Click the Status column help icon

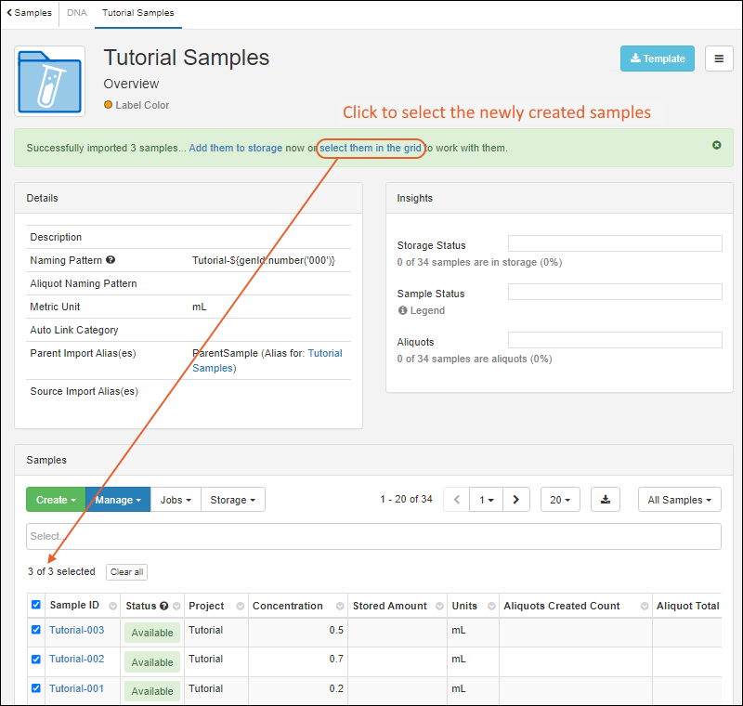(x=164, y=606)
